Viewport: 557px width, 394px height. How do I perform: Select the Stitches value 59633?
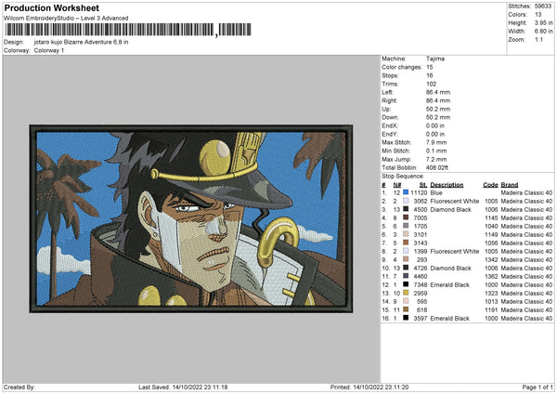(543, 7)
